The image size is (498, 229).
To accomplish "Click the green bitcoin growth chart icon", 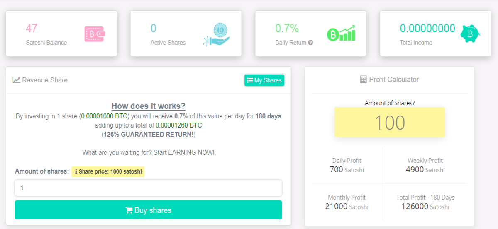I will coord(342,33).
